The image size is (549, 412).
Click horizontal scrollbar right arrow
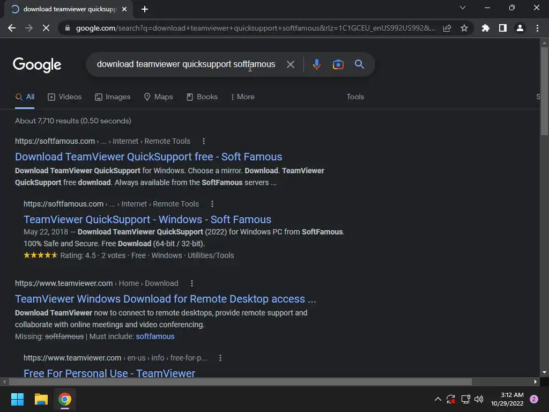click(536, 381)
